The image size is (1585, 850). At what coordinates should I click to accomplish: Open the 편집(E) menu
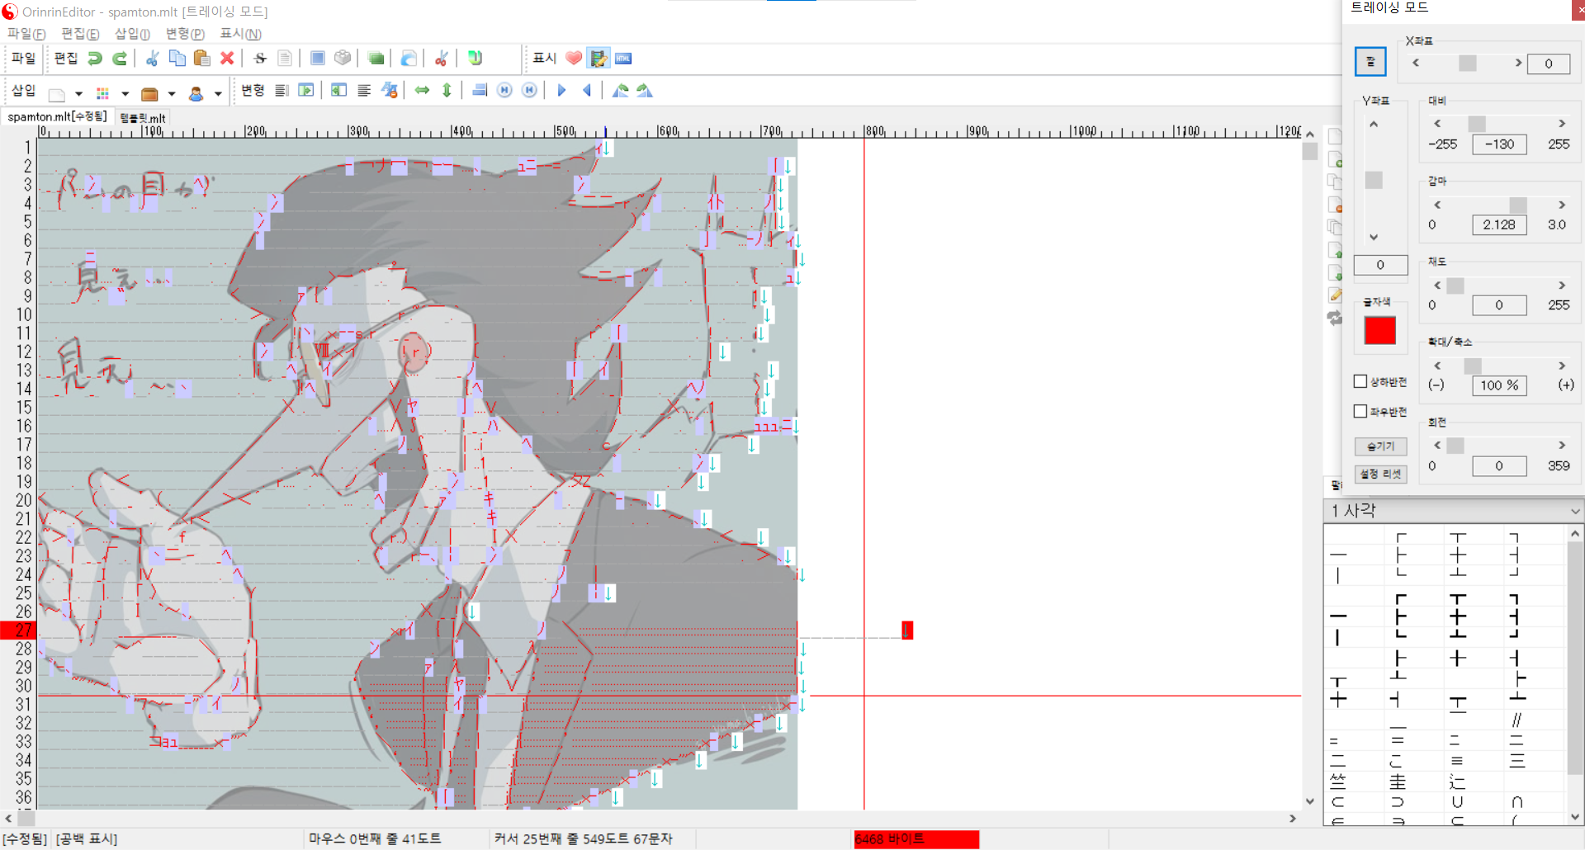[x=80, y=34]
